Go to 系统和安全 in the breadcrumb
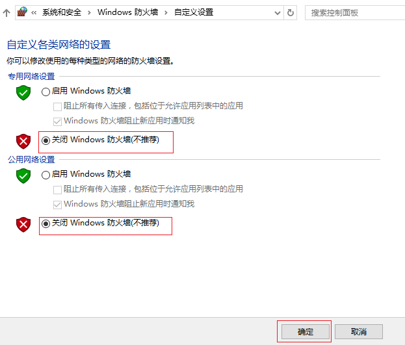The width and height of the screenshot is (405, 345). [x=64, y=12]
